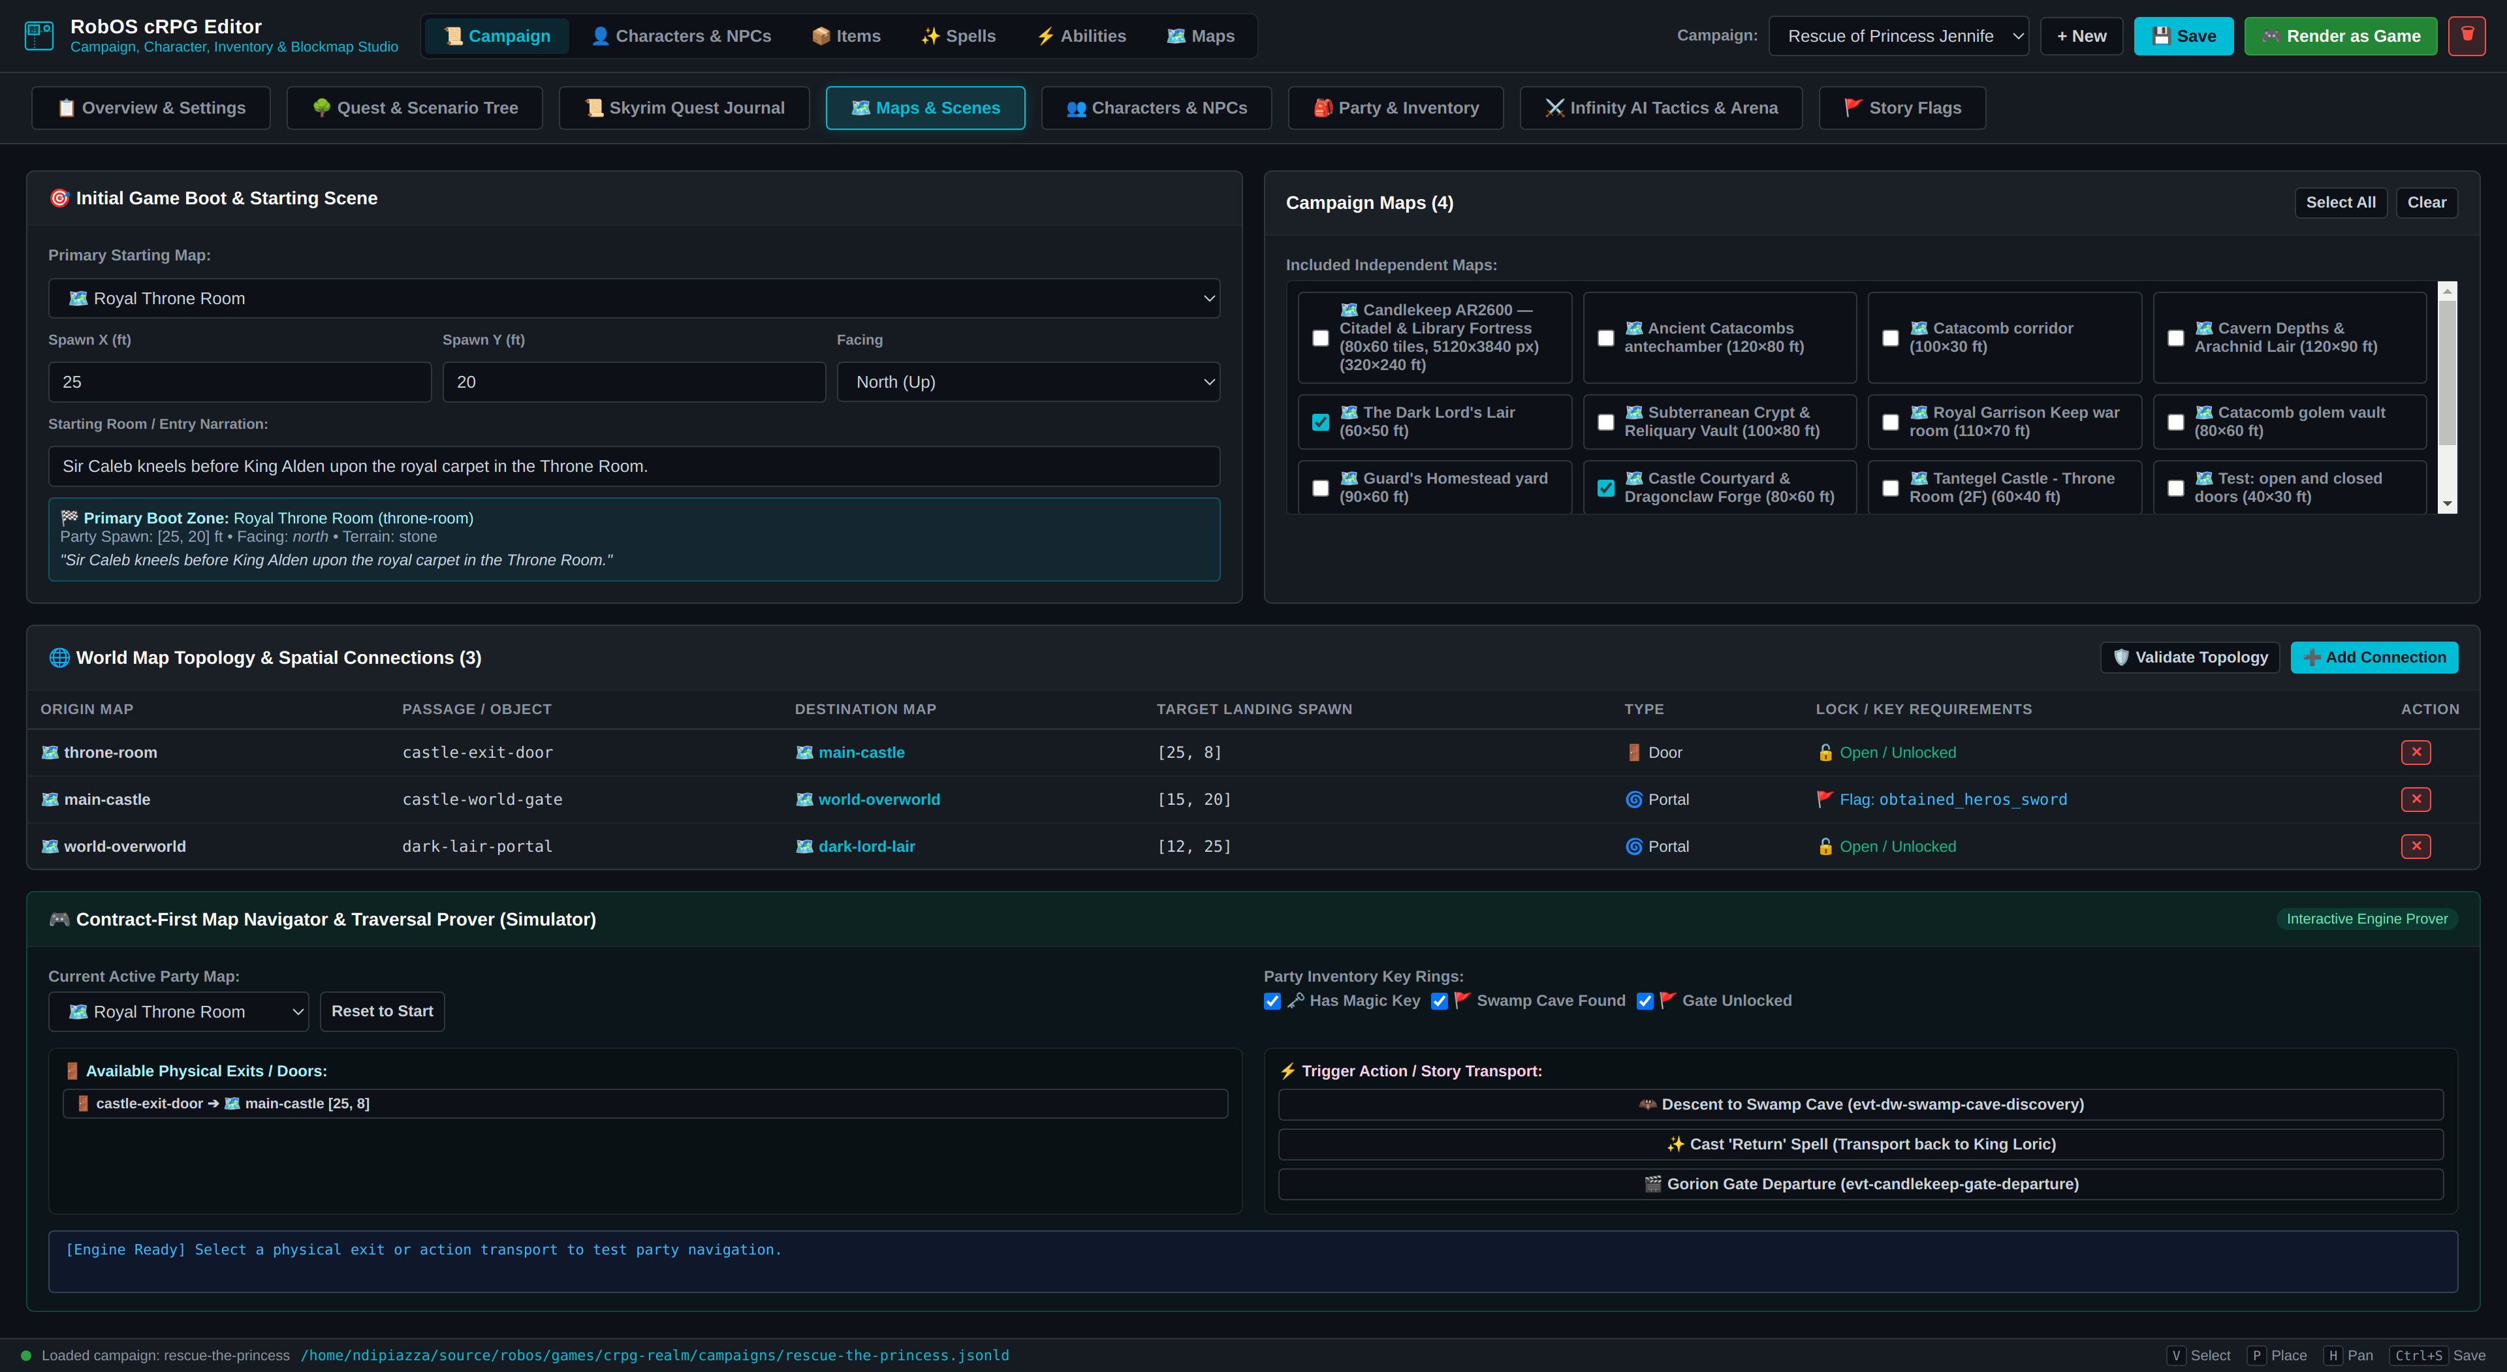
Task: Click the Spawn X input field
Action: (240, 382)
